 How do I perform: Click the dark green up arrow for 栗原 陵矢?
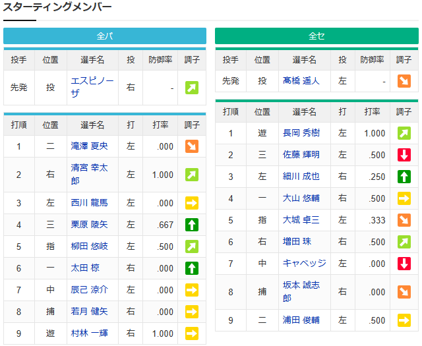pyautogui.click(x=192, y=225)
